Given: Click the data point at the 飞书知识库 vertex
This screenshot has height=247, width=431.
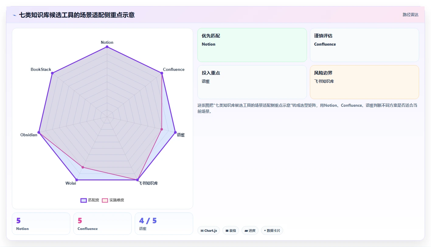Looking at the screenshot, I should [x=137, y=180].
